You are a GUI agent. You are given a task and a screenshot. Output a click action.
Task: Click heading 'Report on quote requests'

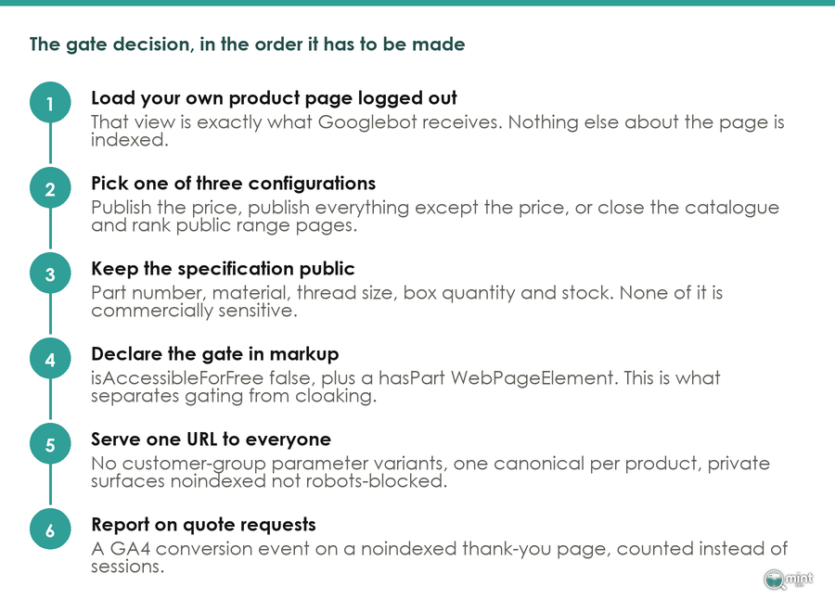pyautogui.click(x=203, y=525)
